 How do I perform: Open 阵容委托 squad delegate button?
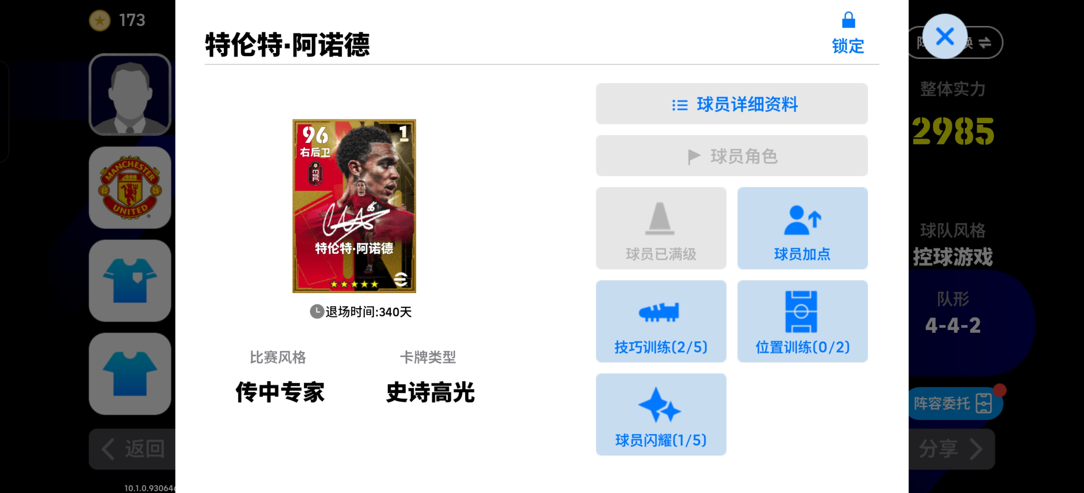(x=954, y=404)
